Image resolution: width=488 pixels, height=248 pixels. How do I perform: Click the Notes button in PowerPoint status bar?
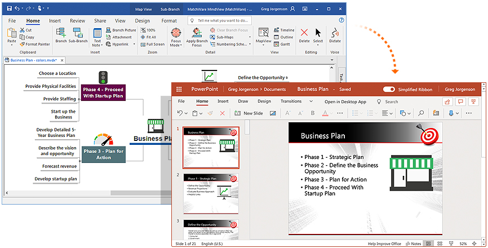[414, 243]
